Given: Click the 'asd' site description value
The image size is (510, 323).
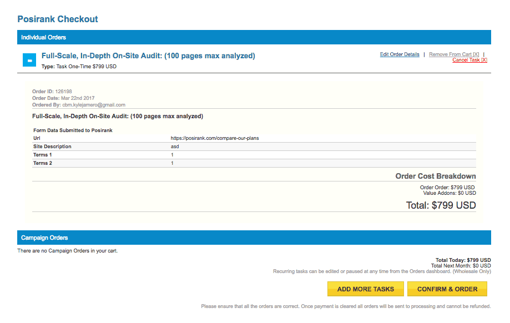Looking at the screenshot, I should pos(175,147).
